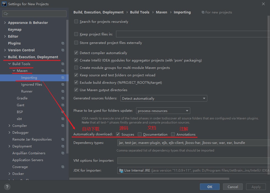
Task: Click the project-level icon beside Ignored Files
Action: click(63, 84)
